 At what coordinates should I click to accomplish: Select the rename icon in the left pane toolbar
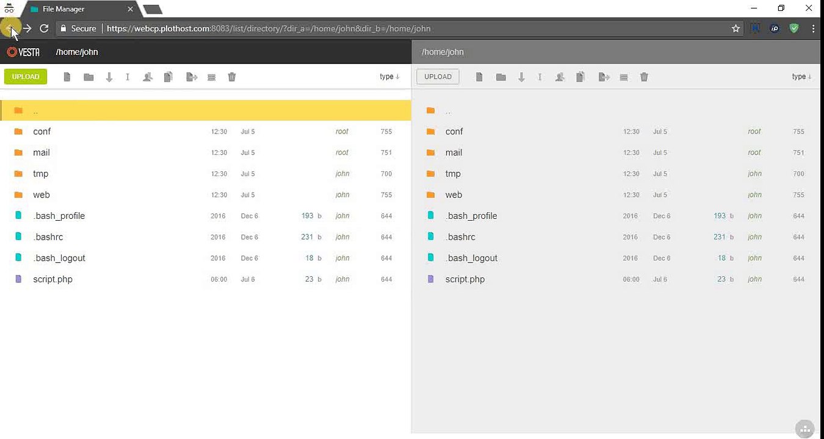[128, 77]
